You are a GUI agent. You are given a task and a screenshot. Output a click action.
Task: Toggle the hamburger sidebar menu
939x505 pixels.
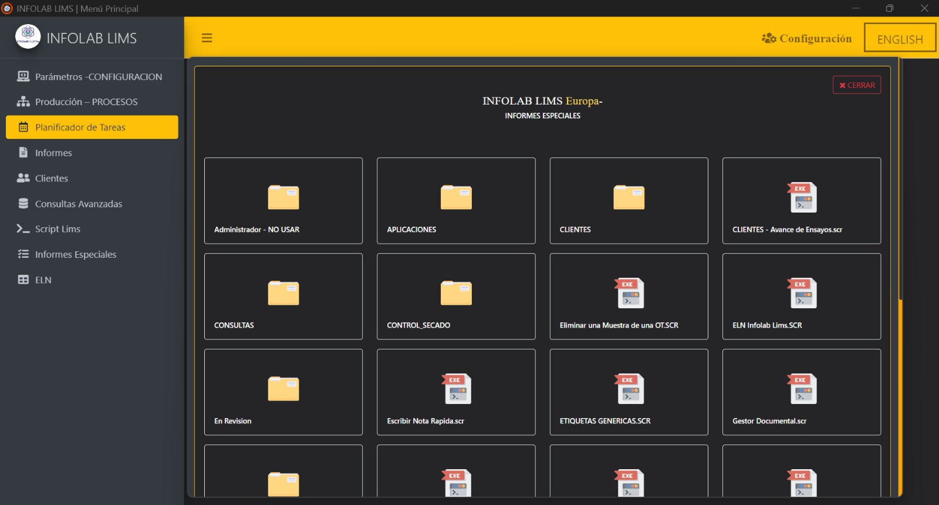coord(207,38)
